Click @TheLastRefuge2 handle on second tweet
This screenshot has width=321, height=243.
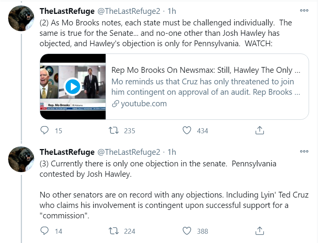click(128, 152)
